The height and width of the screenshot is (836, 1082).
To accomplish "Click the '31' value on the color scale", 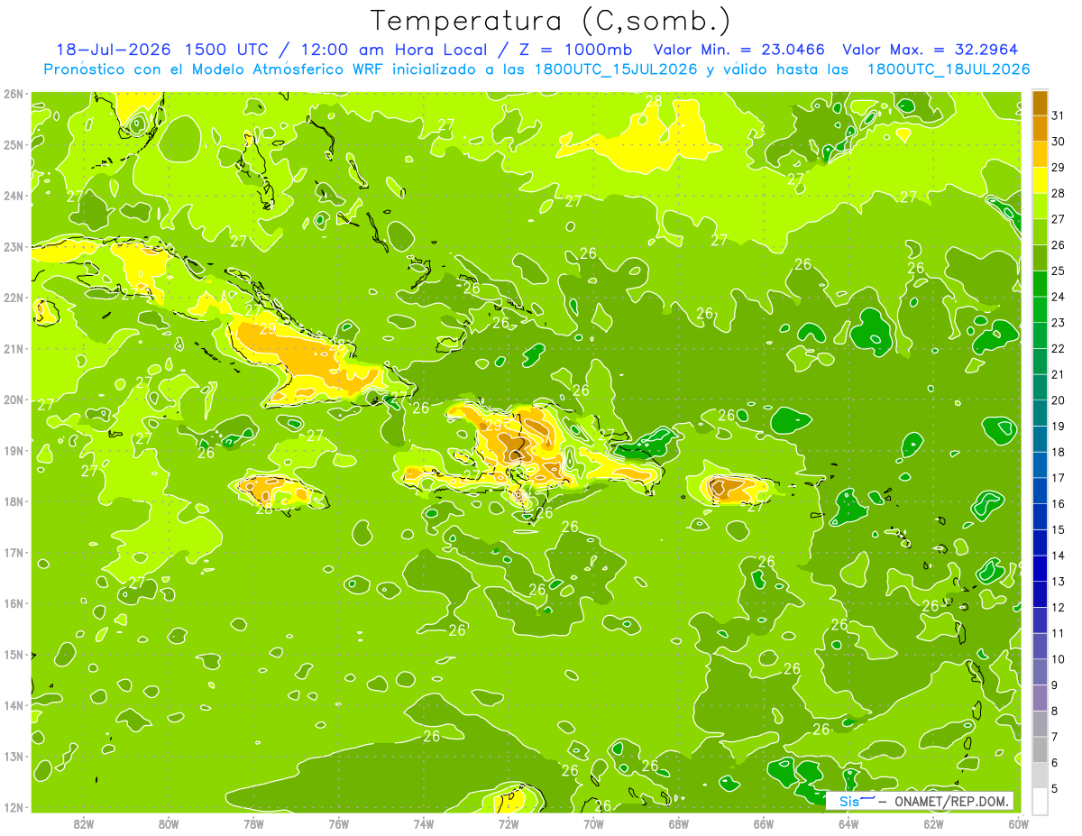I will tap(1058, 115).
